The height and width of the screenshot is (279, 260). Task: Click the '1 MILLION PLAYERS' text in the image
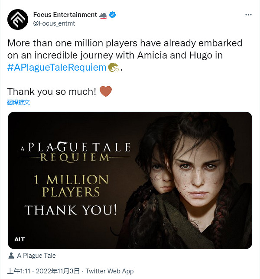pos(71,185)
